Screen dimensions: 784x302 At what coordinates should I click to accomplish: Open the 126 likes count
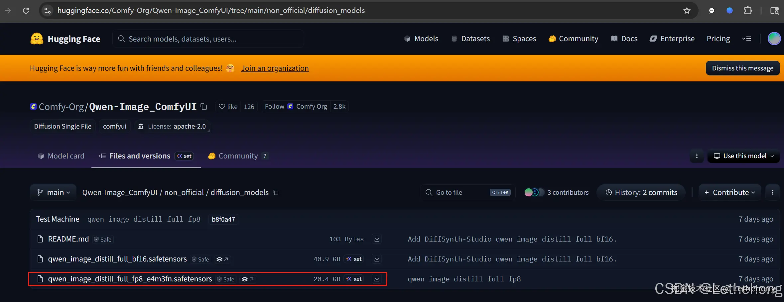coord(249,107)
